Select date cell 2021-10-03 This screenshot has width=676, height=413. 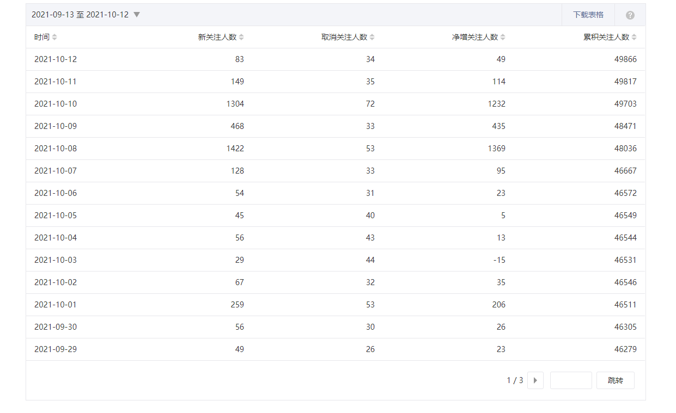click(56, 260)
